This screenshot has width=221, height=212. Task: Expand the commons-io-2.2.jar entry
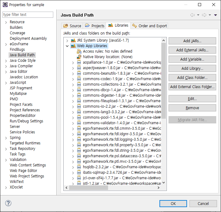(x=73, y=106)
